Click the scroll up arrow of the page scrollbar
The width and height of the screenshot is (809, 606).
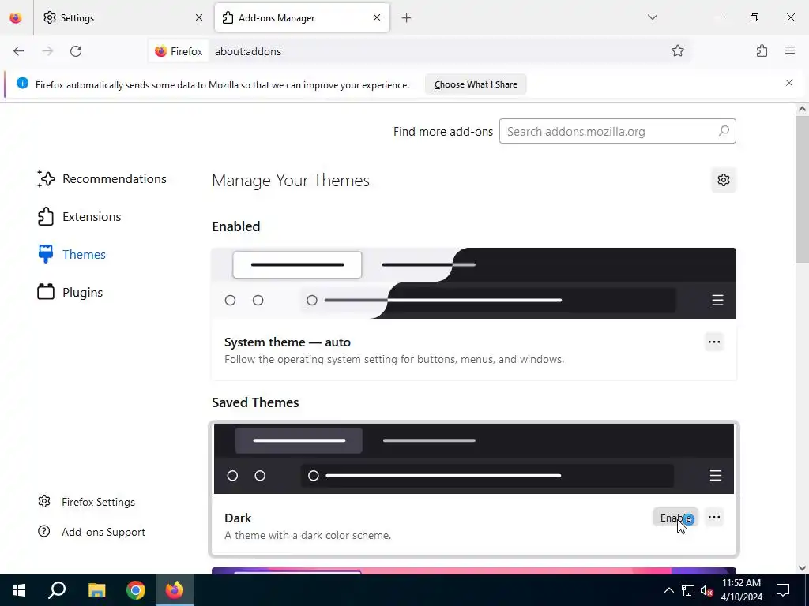coord(802,109)
